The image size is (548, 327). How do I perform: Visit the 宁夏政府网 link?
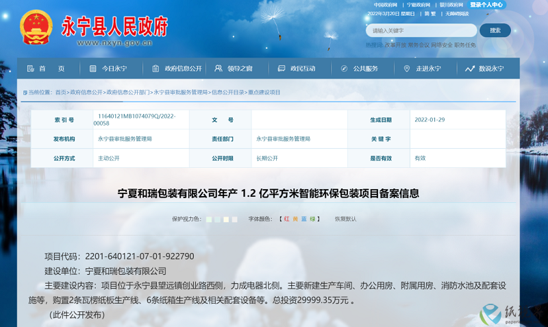419,5
